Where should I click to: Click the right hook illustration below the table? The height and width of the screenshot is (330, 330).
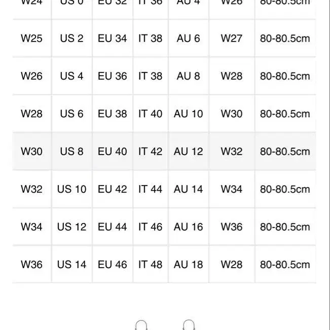click(x=189, y=325)
